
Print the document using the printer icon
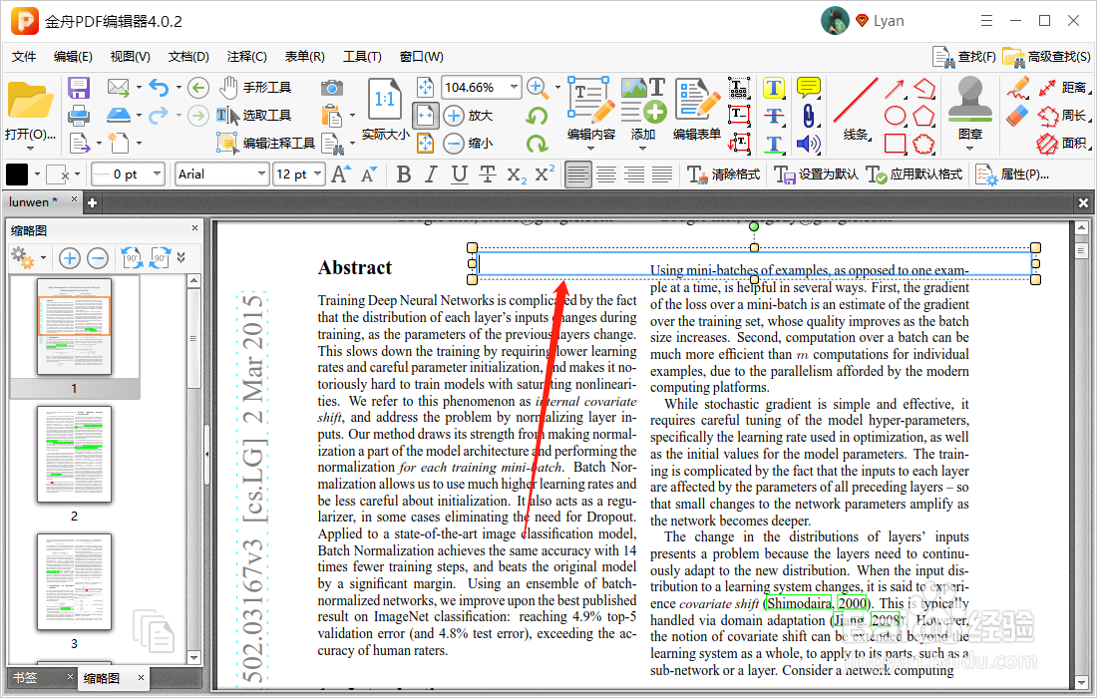tap(79, 115)
